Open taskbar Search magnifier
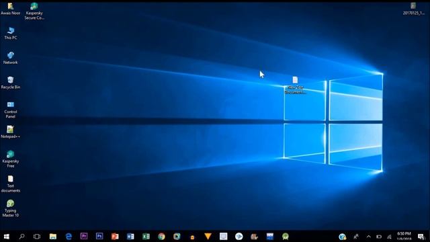The width and height of the screenshot is (430, 242). click(21, 236)
